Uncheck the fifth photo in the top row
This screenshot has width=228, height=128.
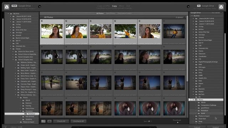[x=139, y=21]
